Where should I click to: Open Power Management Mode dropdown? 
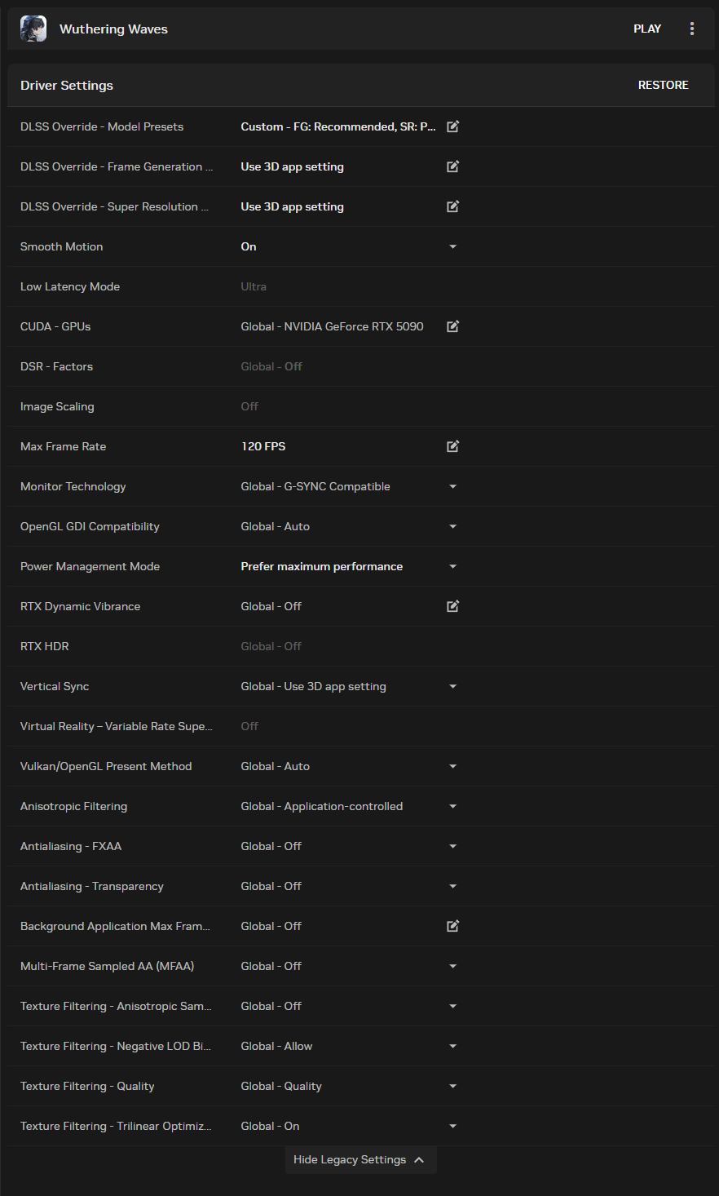pyautogui.click(x=453, y=566)
